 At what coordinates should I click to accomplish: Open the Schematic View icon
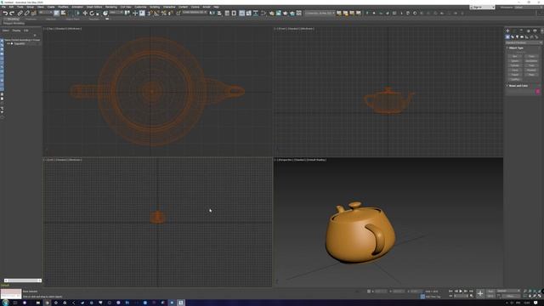[256, 14]
